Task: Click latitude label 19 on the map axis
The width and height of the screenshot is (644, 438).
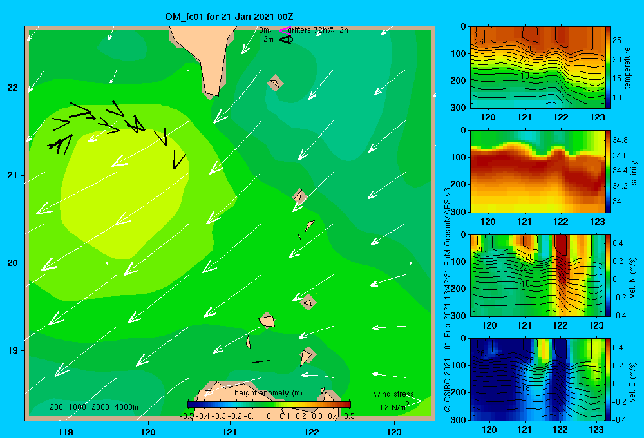Action: (x=12, y=350)
